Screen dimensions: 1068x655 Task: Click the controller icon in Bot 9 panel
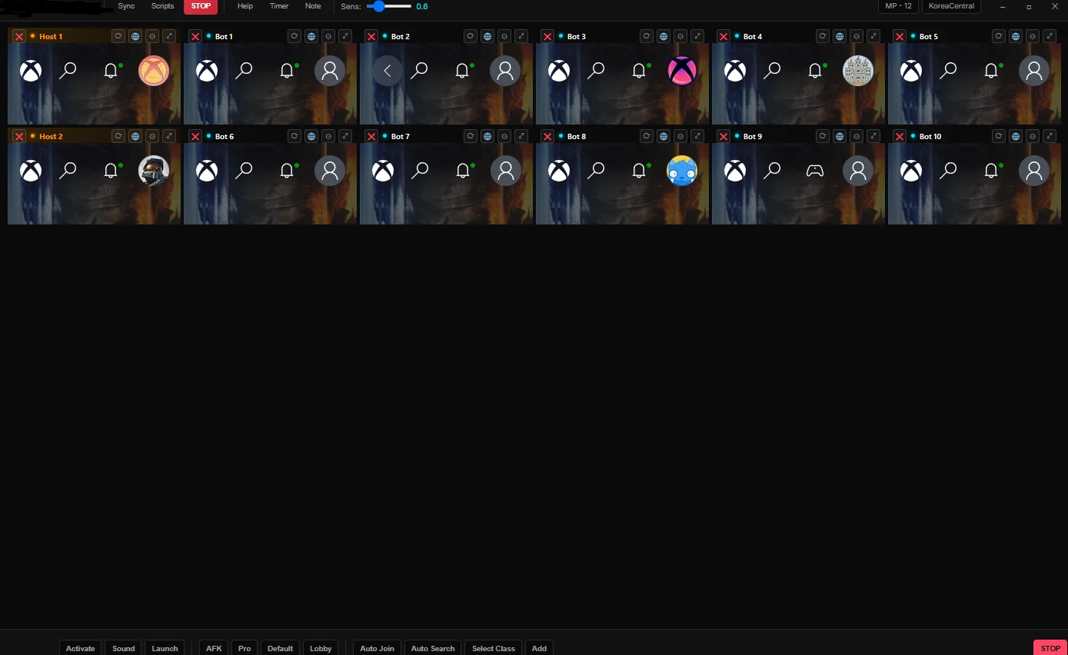coord(814,171)
